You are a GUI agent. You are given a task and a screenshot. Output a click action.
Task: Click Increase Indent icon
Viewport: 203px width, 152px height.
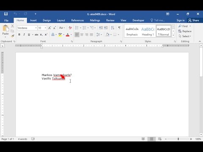click(x=106, y=28)
